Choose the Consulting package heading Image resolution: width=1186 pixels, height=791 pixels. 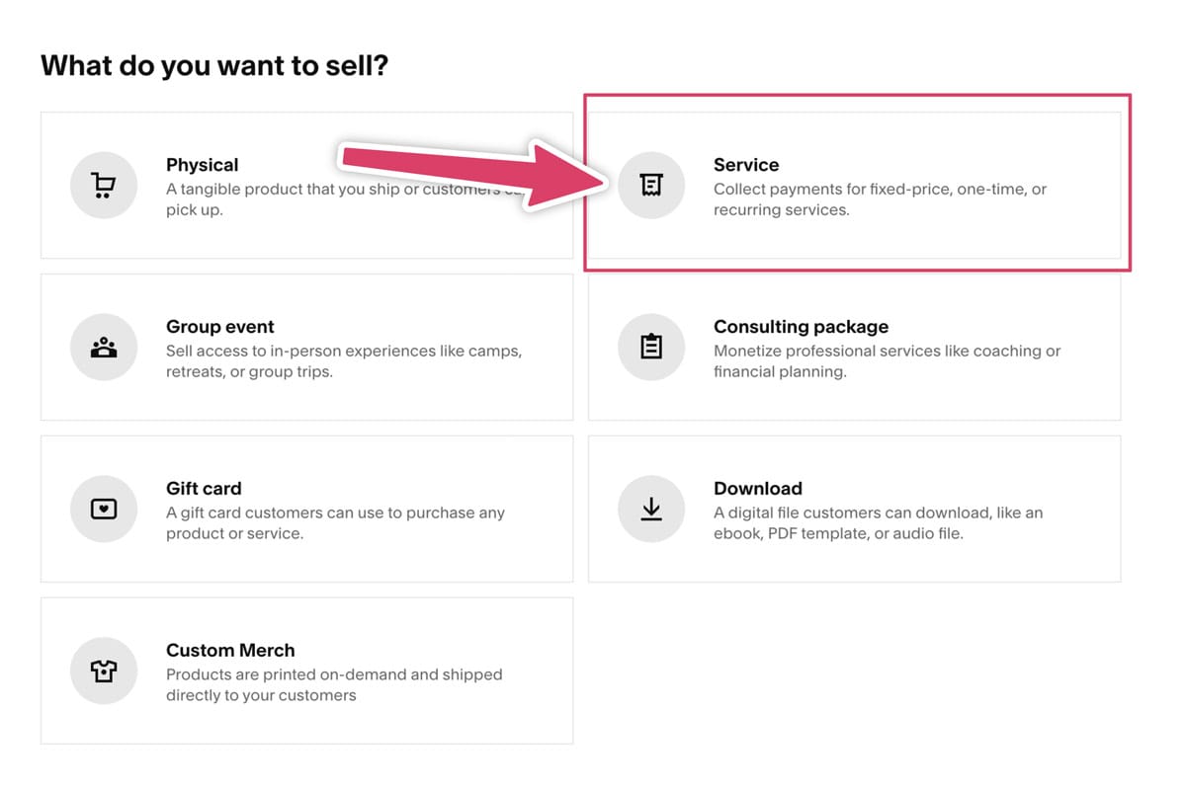801,327
